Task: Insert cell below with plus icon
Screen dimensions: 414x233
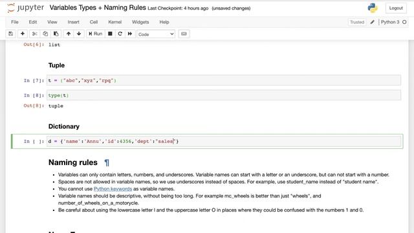Action: [x=23, y=34]
